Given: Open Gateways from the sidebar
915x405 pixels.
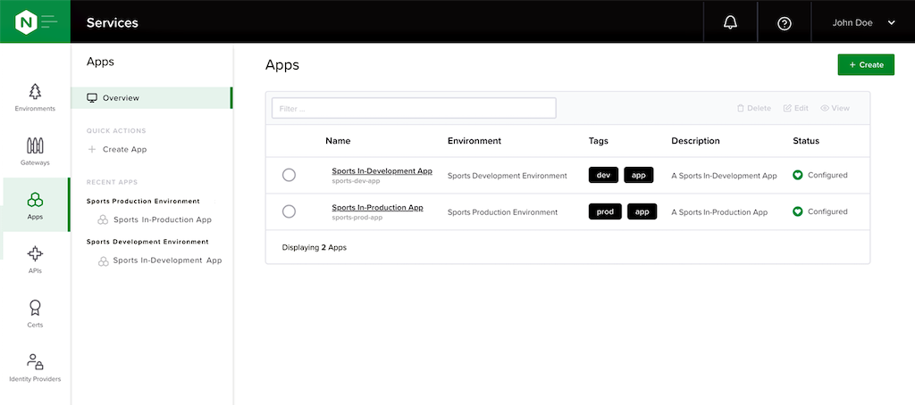Looking at the screenshot, I should point(35,152).
